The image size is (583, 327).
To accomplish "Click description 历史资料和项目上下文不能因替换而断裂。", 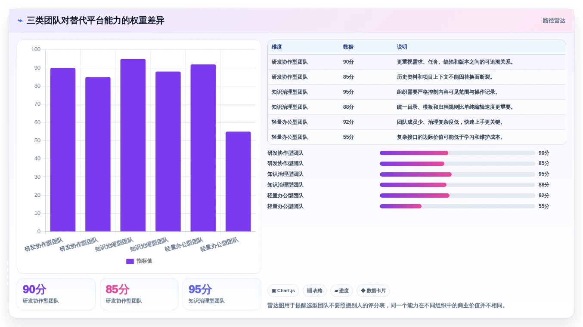I will click(445, 77).
